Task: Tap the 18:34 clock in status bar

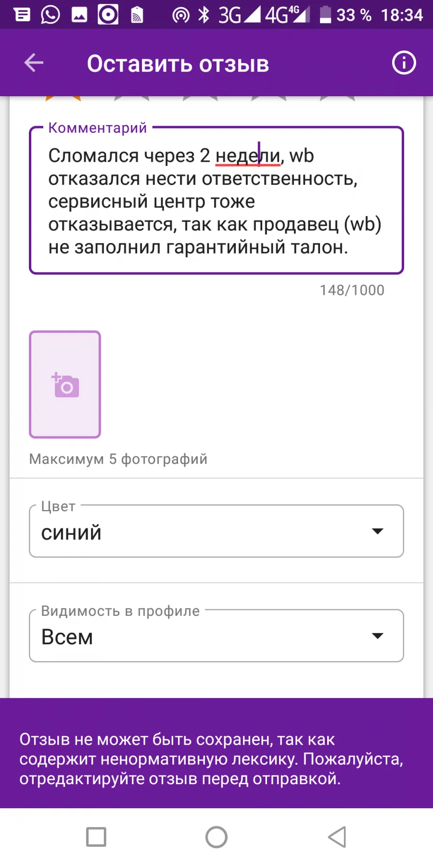Action: [x=402, y=15]
